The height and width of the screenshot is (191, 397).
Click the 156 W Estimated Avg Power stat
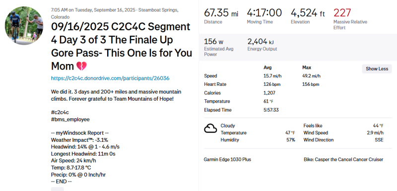219,47
